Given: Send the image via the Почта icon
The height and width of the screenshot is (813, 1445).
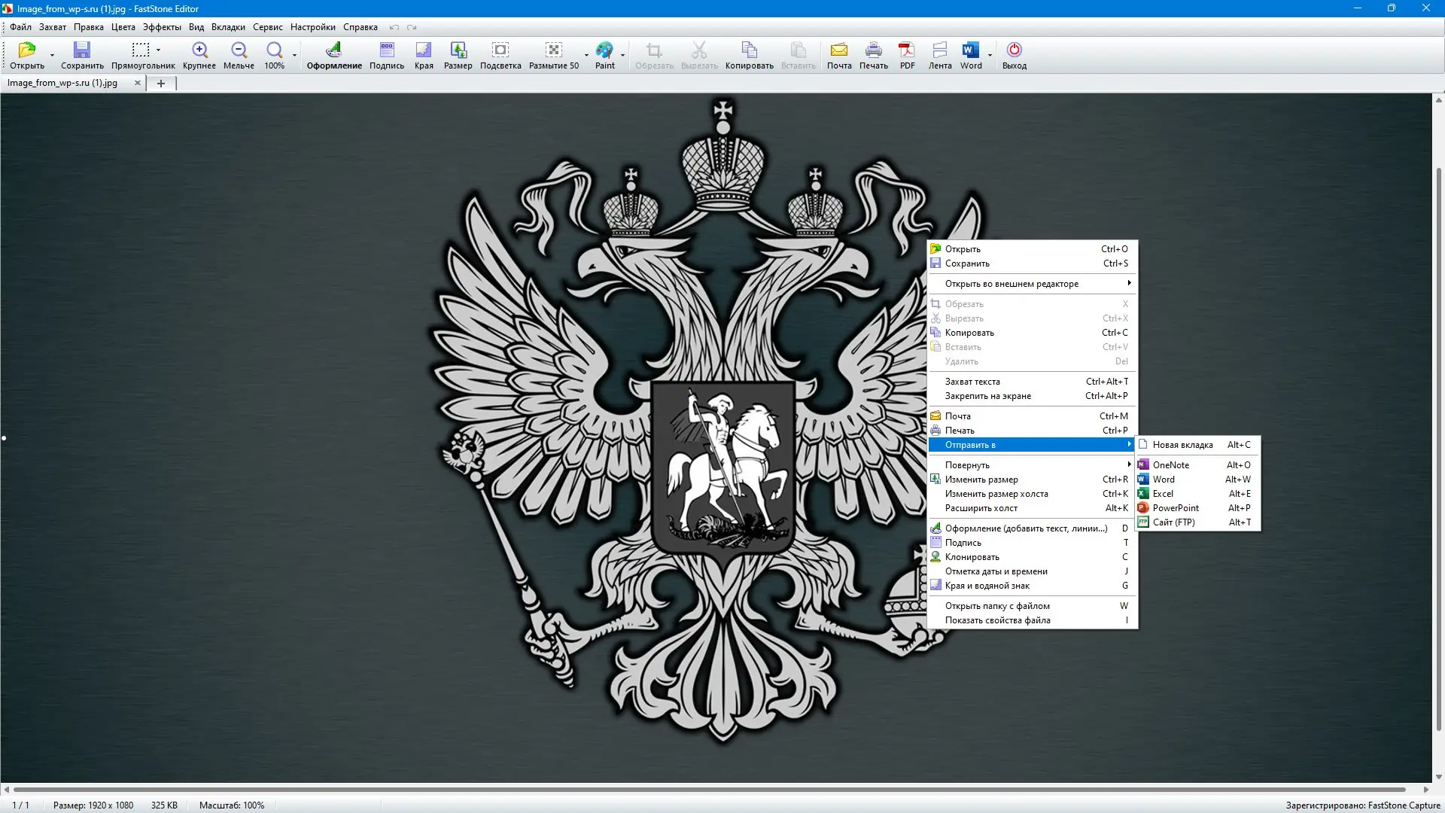Looking at the screenshot, I should (839, 53).
